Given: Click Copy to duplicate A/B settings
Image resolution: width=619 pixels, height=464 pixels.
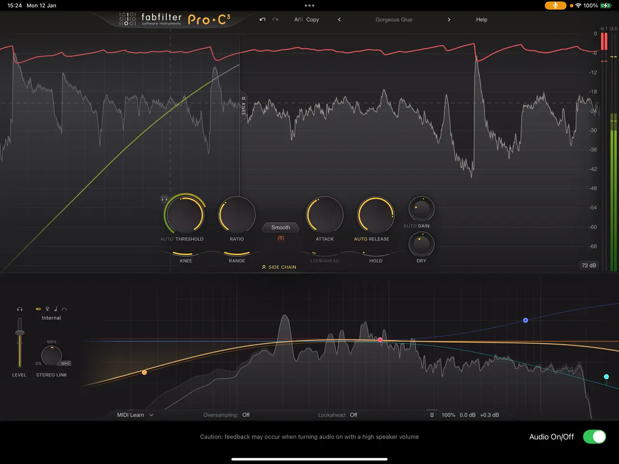Looking at the screenshot, I should pos(312,19).
